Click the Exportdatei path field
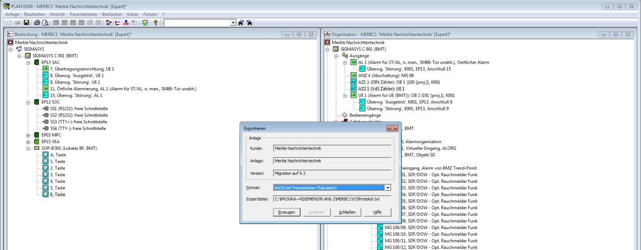Image resolution: width=641 pixels, height=250 pixels. pos(332,199)
